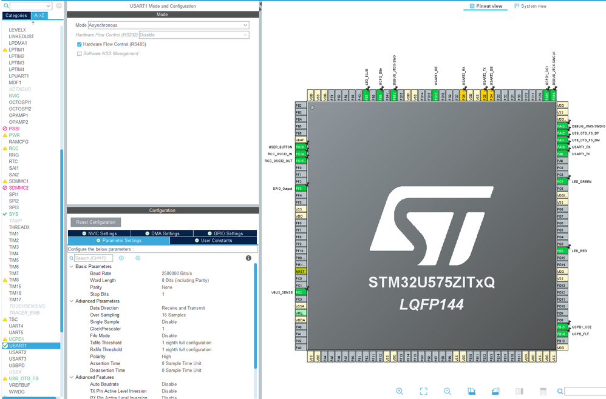Open peripheral list settings gear

[59, 6]
